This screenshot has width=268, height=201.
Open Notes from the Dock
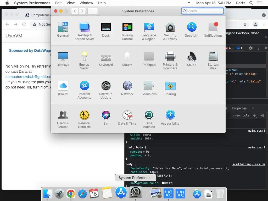point(107,193)
